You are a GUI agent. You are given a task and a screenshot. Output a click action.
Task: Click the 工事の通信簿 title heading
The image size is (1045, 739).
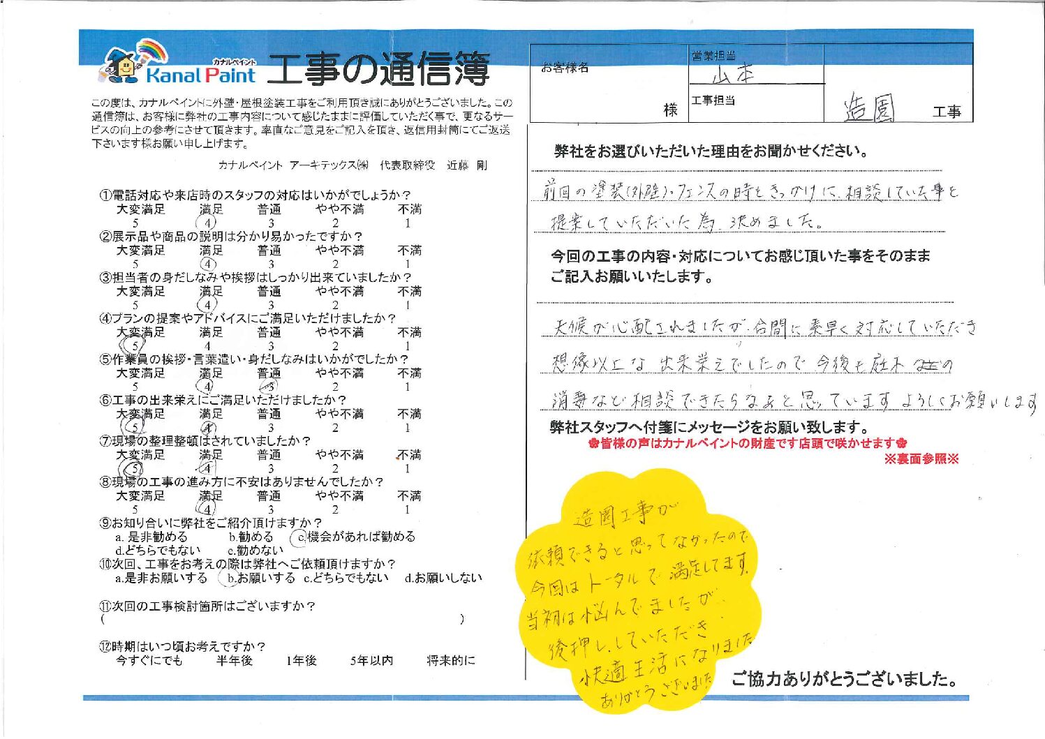pyautogui.click(x=378, y=70)
